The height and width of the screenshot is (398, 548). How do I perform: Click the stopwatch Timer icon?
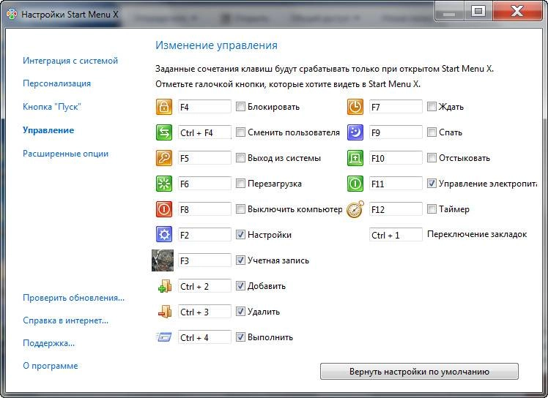[x=355, y=209]
